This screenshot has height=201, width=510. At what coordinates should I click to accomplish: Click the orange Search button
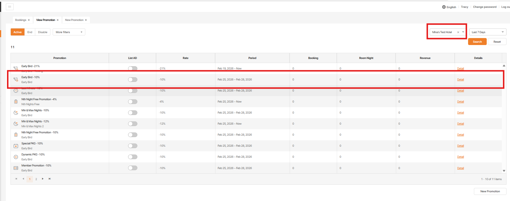pos(477,42)
